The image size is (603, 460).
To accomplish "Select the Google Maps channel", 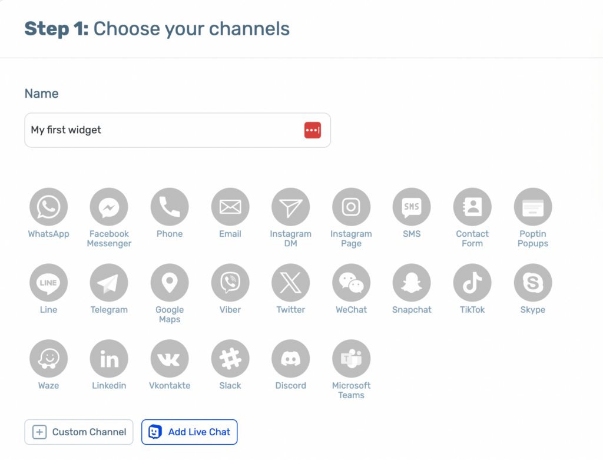I will (x=170, y=283).
